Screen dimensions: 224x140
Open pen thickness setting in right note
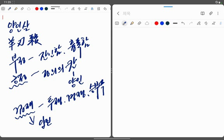(175, 23)
